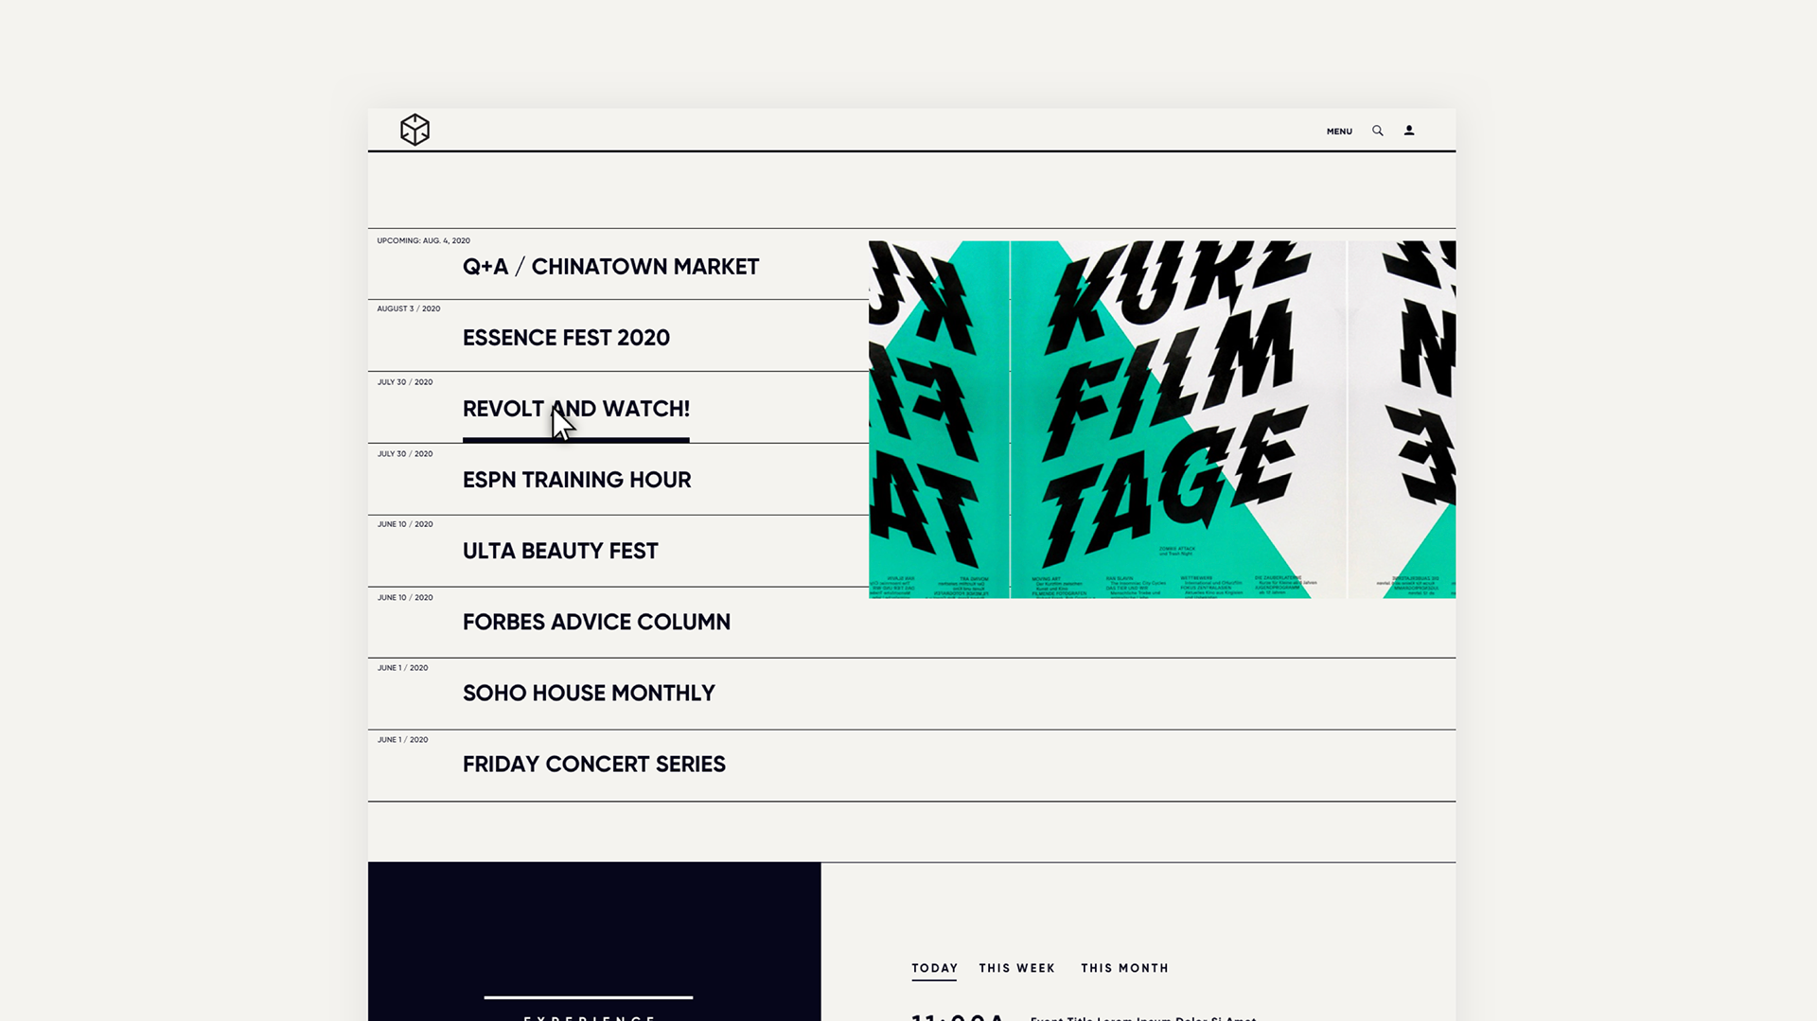This screenshot has width=1817, height=1021.
Task: Open the search magnifier icon
Action: (1378, 131)
